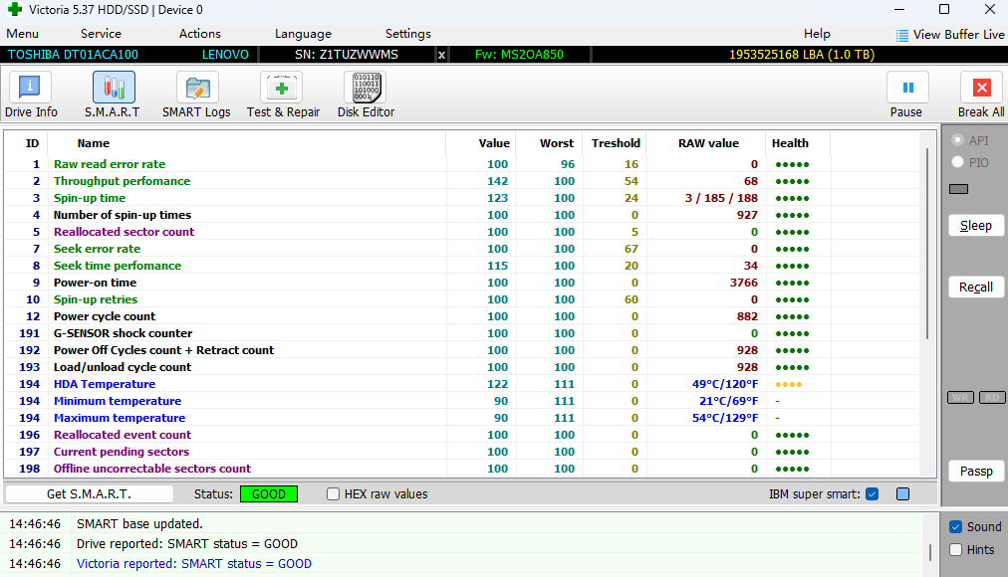
Task: Open the Drive Info panel
Action: click(31, 89)
